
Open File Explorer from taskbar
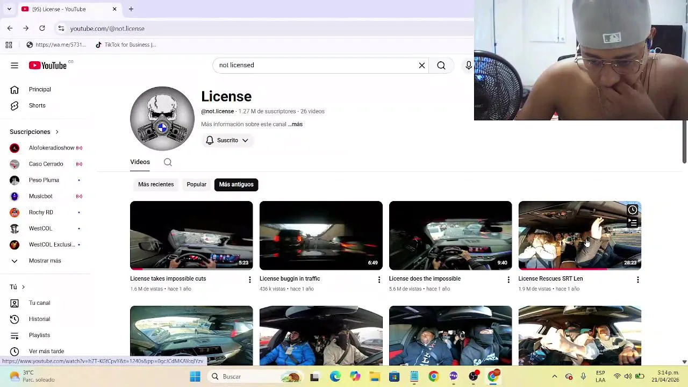click(374, 377)
